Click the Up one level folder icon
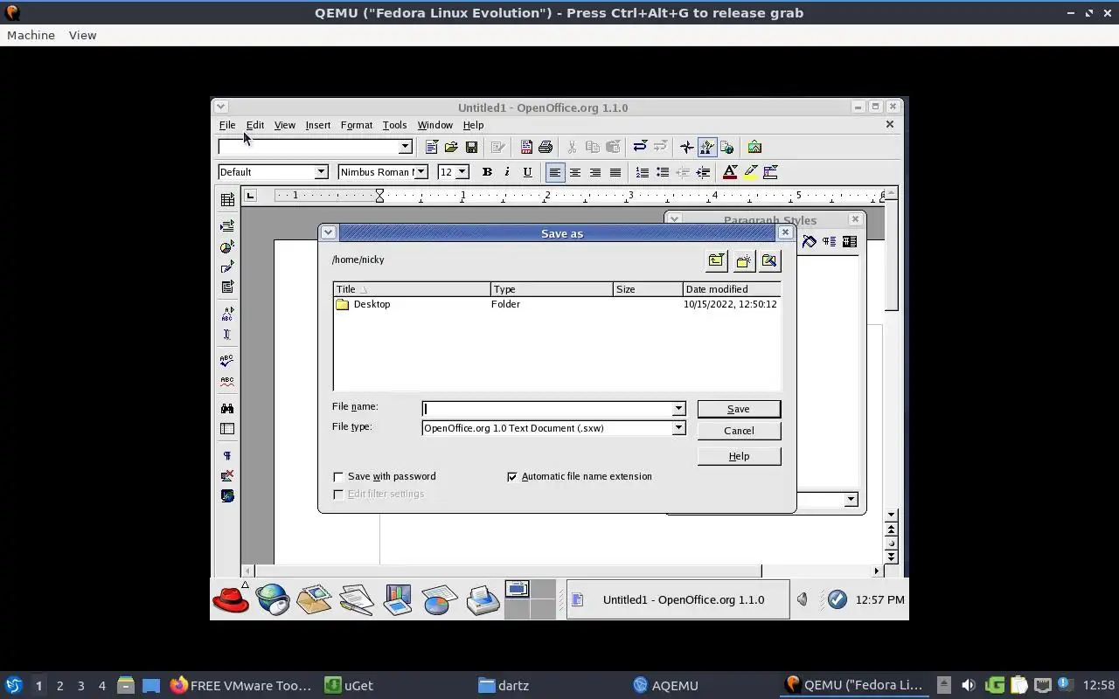Image resolution: width=1119 pixels, height=699 pixels. coord(716,260)
